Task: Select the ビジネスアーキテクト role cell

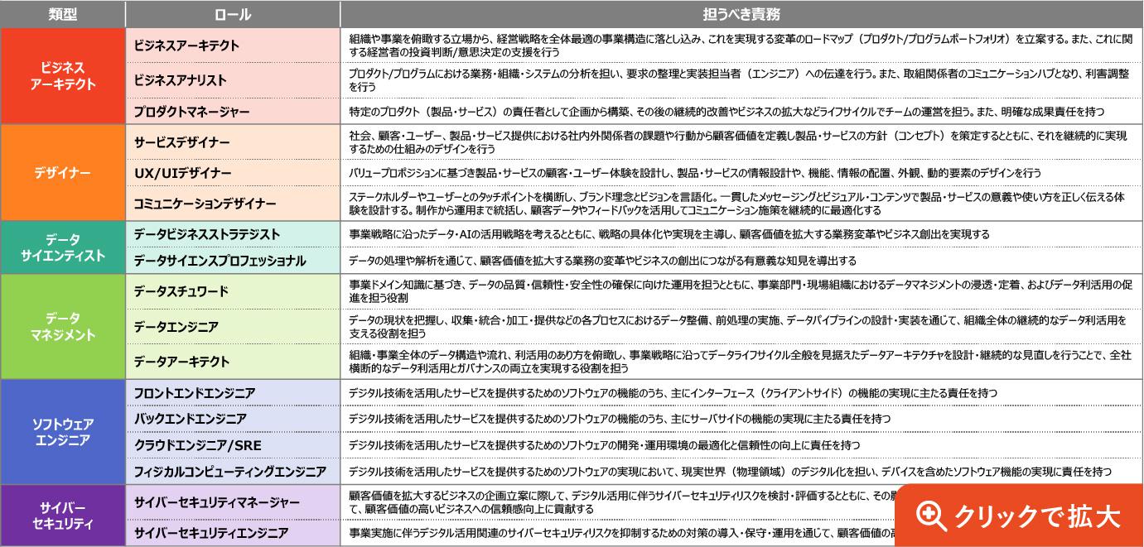Action: tap(232, 46)
